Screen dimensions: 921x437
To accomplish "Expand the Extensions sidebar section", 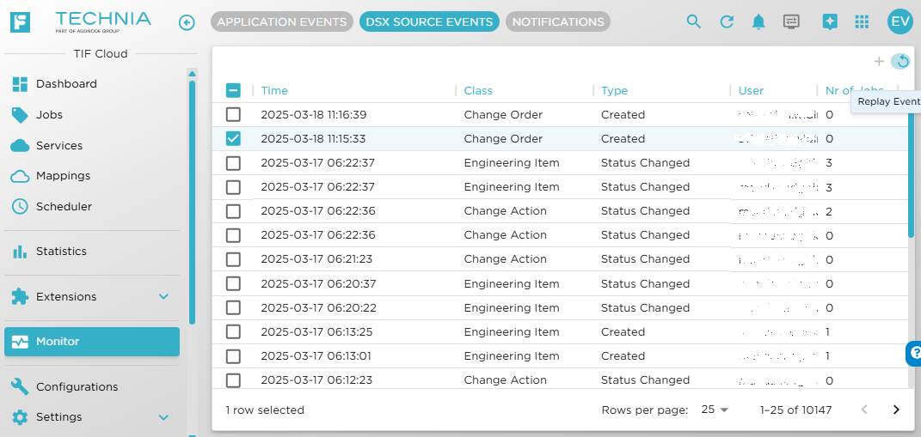I will [163, 297].
